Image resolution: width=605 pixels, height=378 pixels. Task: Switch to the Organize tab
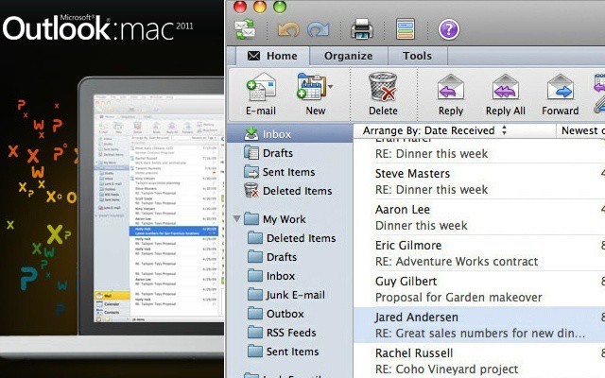[348, 56]
